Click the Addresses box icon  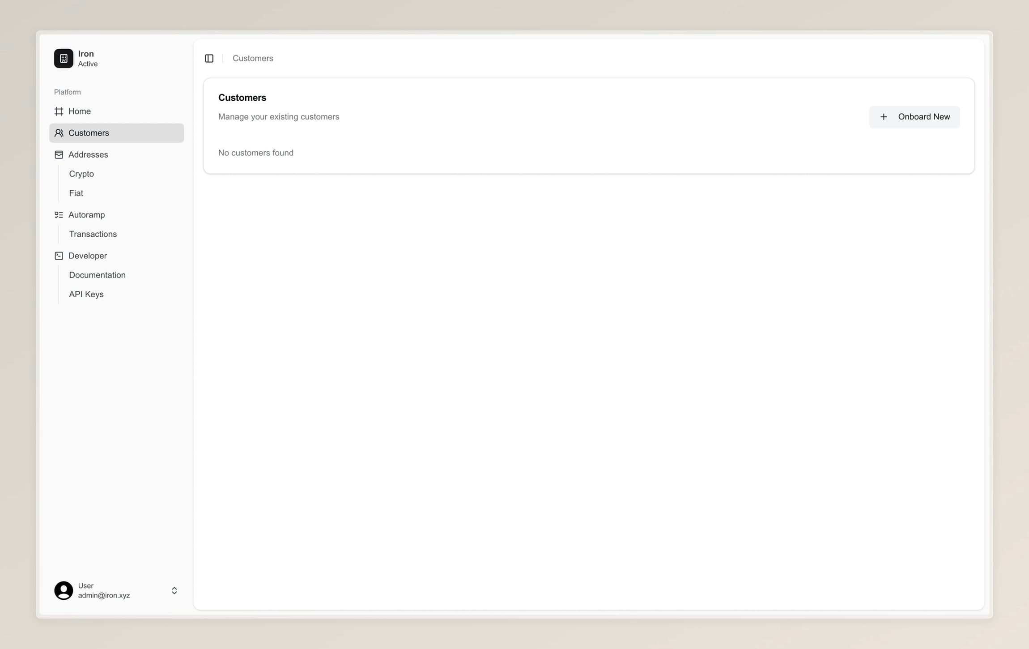click(x=59, y=155)
